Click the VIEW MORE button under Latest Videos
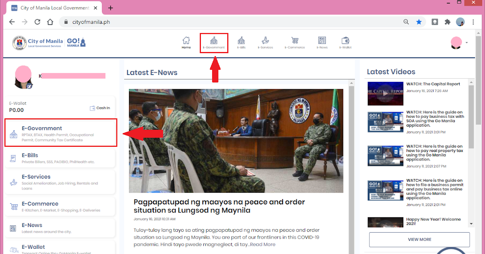Image resolution: width=485 pixels, height=254 pixels. click(419, 239)
